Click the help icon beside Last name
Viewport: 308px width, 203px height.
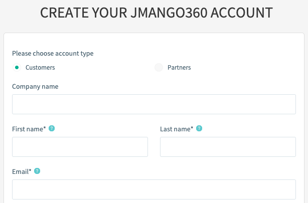pos(199,129)
